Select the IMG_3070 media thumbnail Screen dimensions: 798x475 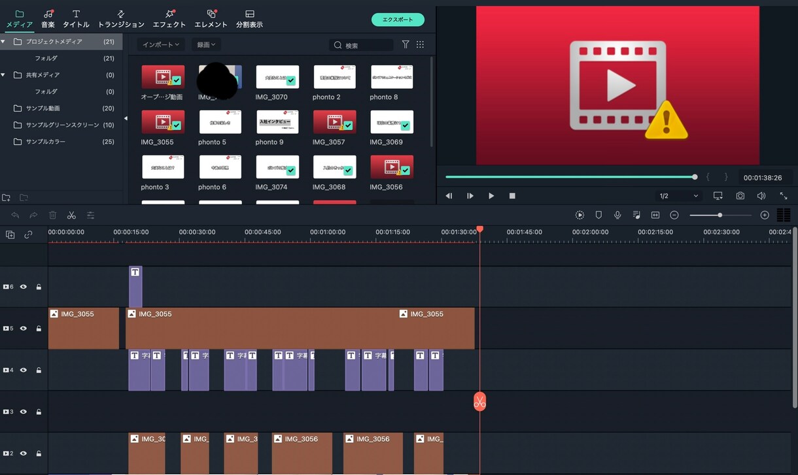pos(277,76)
